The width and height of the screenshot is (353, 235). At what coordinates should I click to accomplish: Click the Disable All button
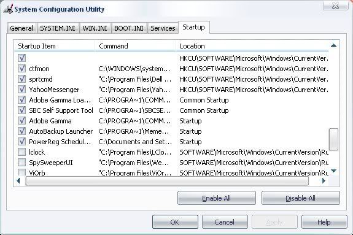coord(300,198)
